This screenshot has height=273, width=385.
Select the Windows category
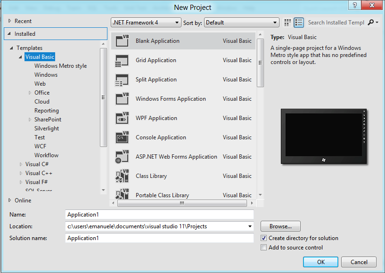[x=46, y=74]
